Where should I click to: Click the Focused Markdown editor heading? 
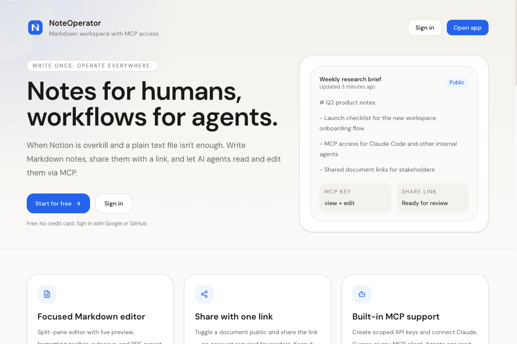pos(91,316)
